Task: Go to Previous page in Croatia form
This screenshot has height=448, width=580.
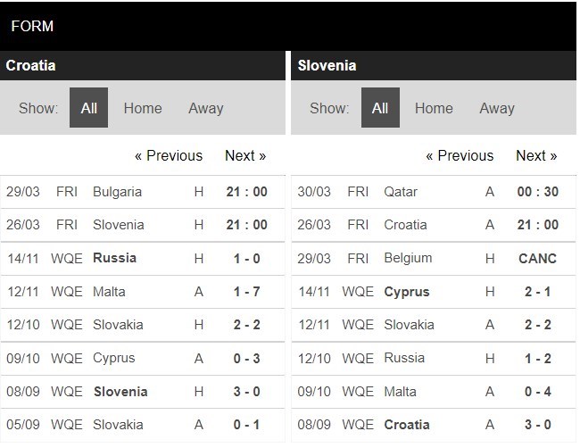Action: coord(169,155)
